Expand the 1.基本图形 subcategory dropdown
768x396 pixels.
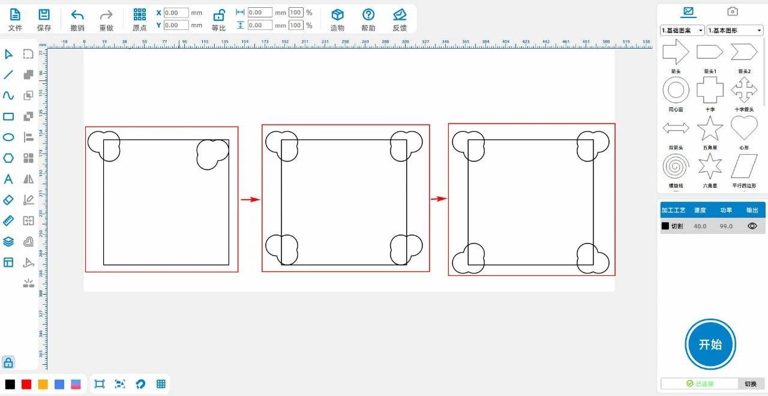pyautogui.click(x=734, y=30)
